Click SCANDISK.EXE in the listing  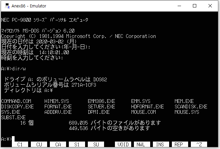pos(191,107)
